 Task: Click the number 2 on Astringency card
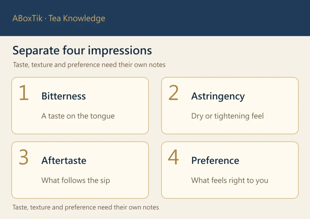173,93
